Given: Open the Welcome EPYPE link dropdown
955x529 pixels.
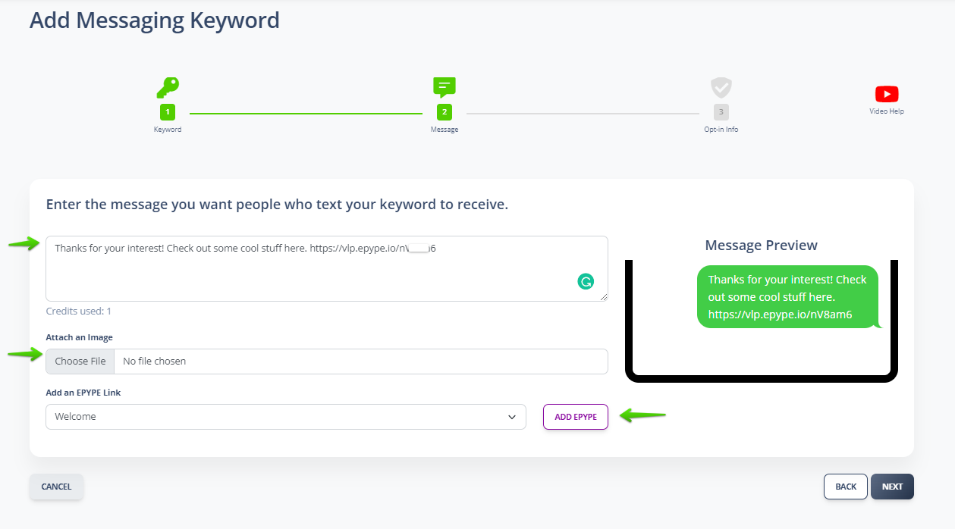Looking at the screenshot, I should pyautogui.click(x=286, y=417).
